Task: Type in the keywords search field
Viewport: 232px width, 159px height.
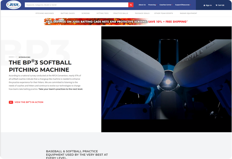Action: 76,5
